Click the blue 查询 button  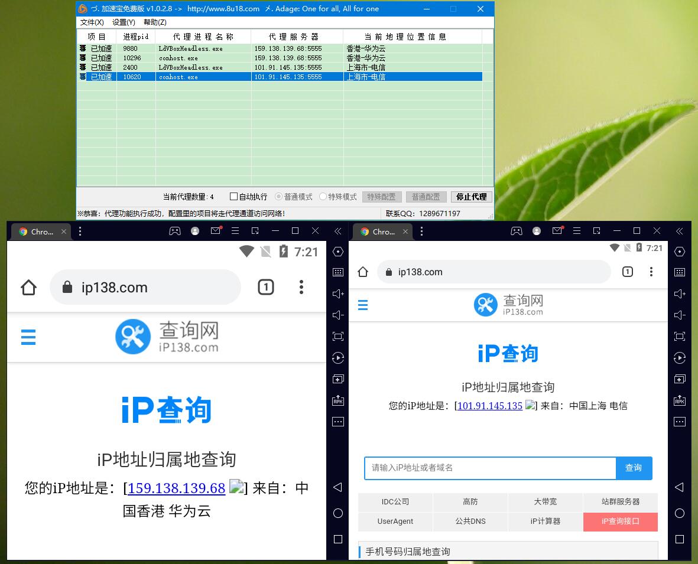click(634, 468)
